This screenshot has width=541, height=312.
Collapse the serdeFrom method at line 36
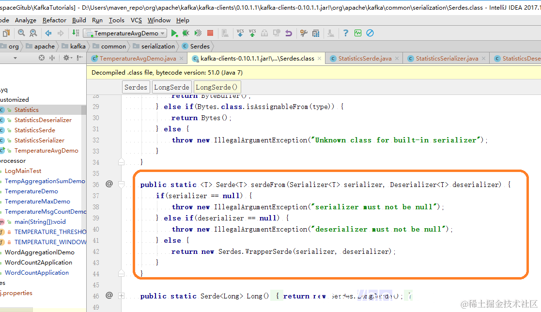pyautogui.click(x=121, y=184)
